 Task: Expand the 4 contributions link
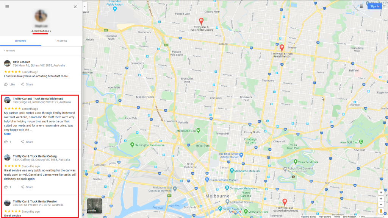pos(41,31)
